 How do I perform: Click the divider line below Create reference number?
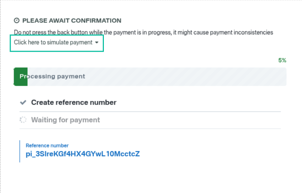[x=150, y=112]
